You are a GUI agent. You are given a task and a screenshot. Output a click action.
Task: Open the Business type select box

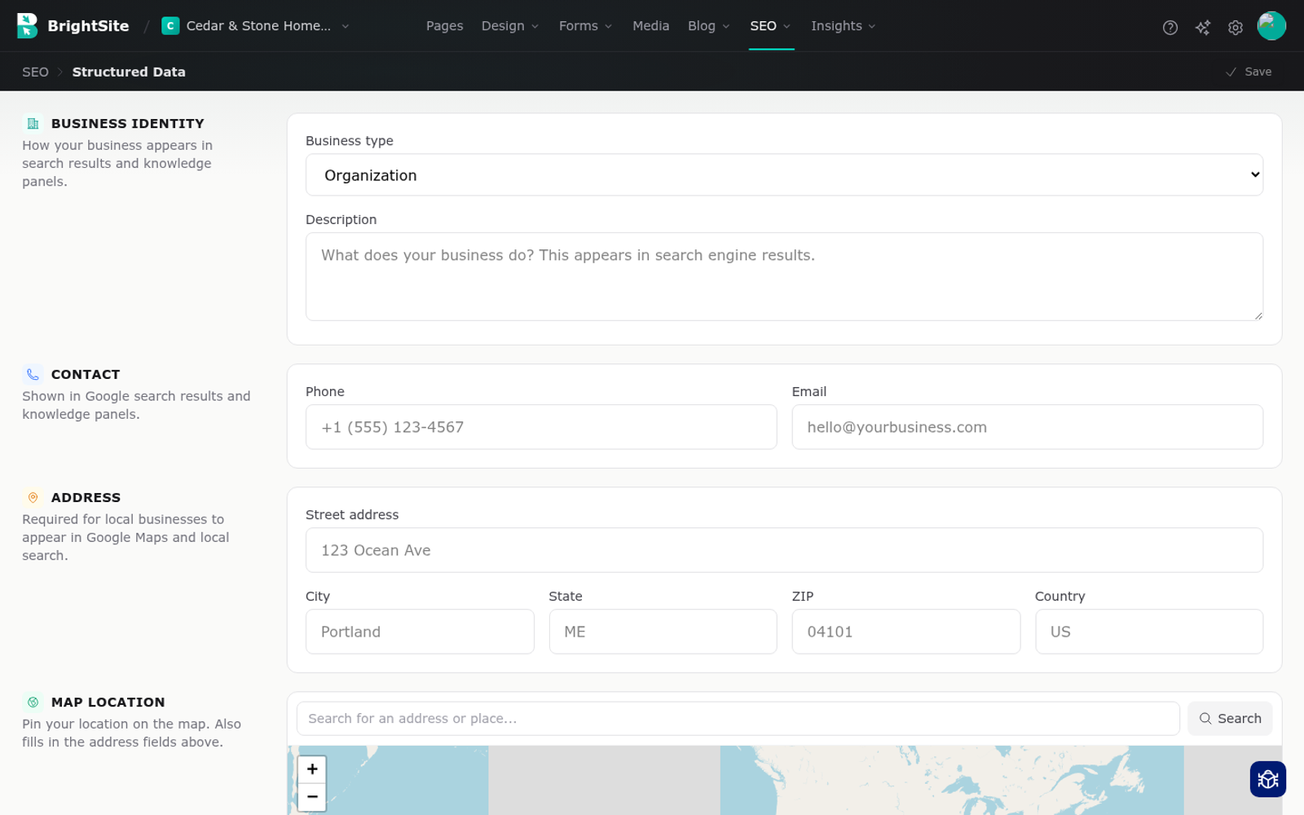click(x=784, y=175)
